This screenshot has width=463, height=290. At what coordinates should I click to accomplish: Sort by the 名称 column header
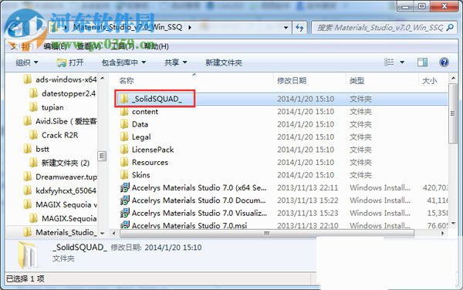point(127,80)
